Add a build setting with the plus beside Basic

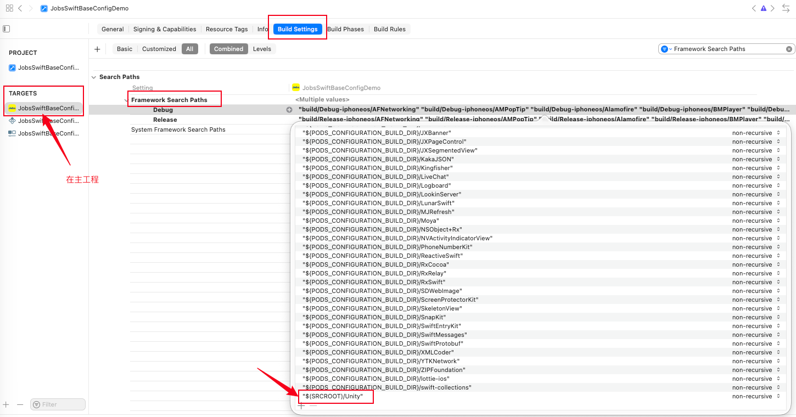pos(97,49)
